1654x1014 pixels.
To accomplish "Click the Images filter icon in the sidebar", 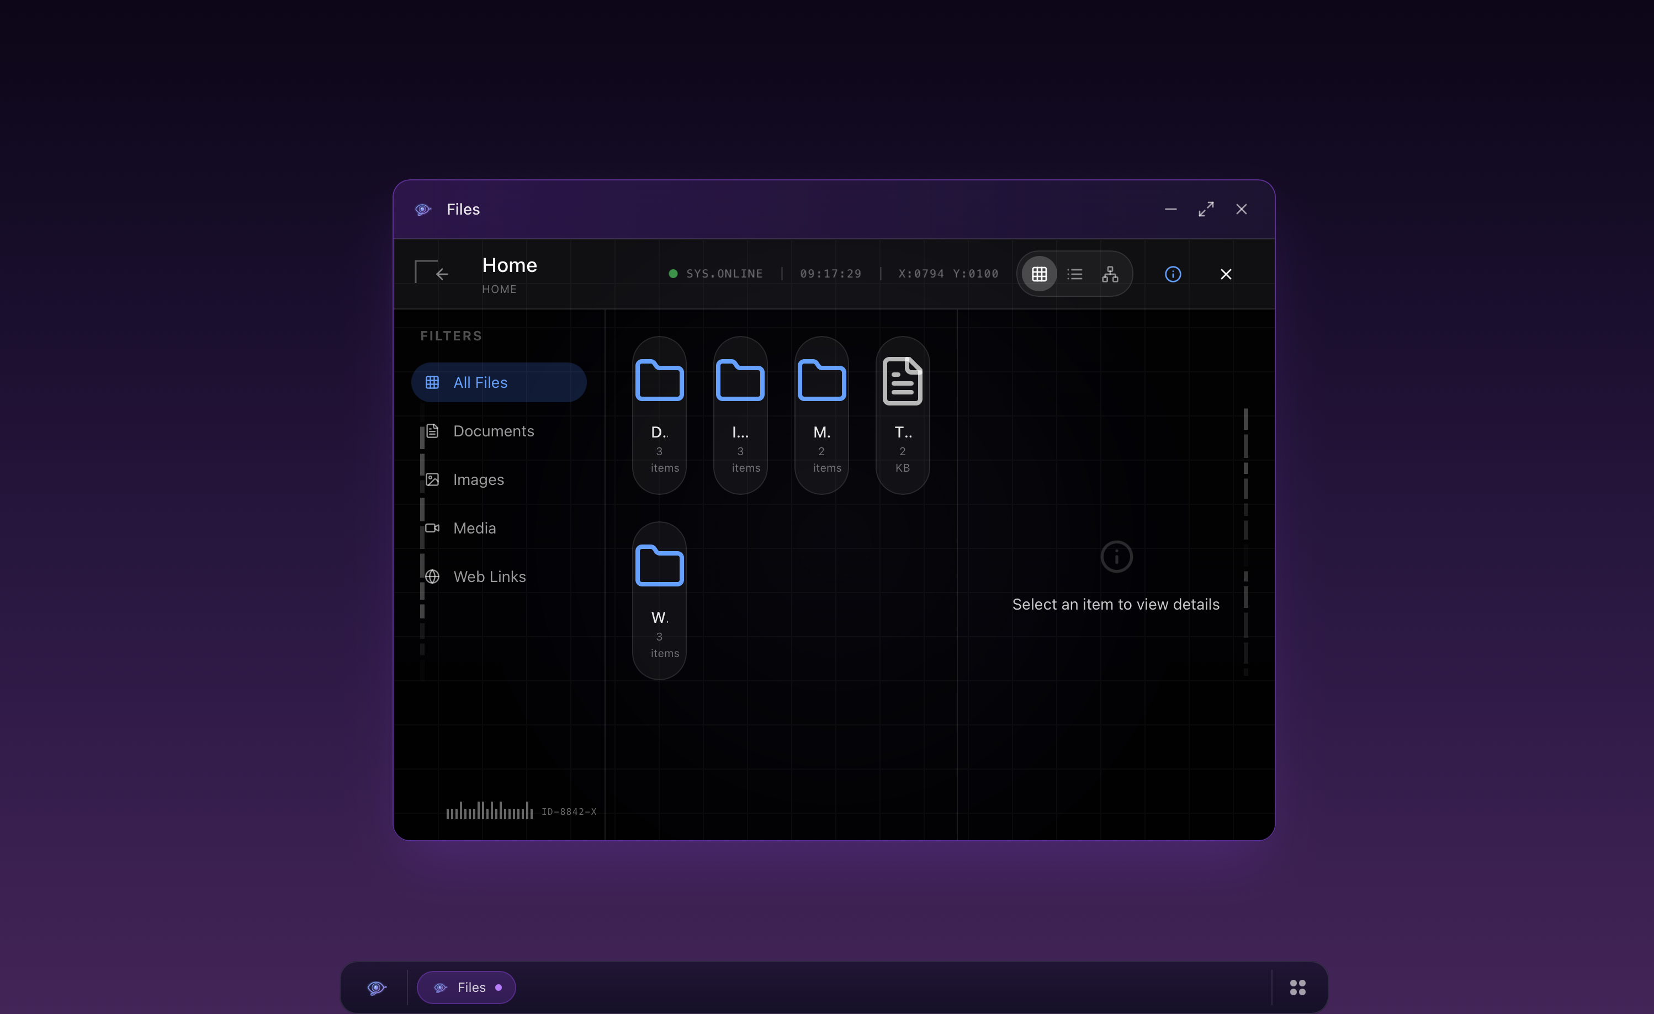I will [x=432, y=479].
